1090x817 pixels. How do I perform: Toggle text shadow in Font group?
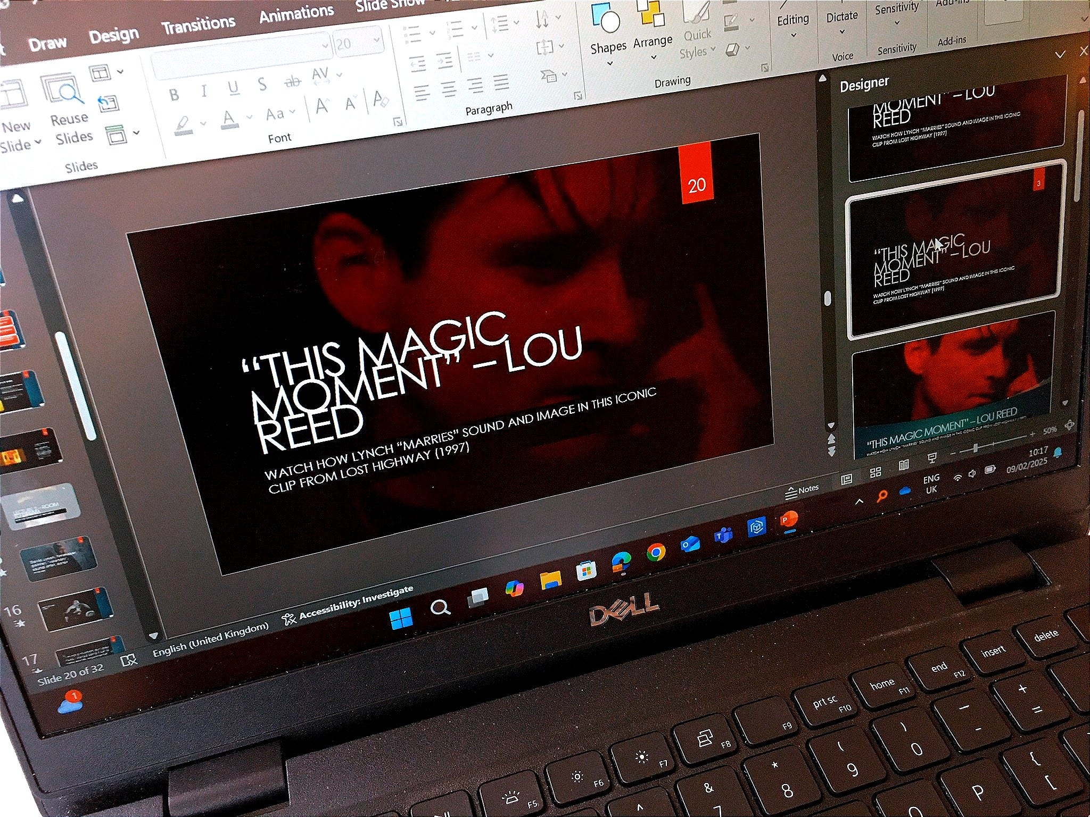pyautogui.click(x=261, y=85)
